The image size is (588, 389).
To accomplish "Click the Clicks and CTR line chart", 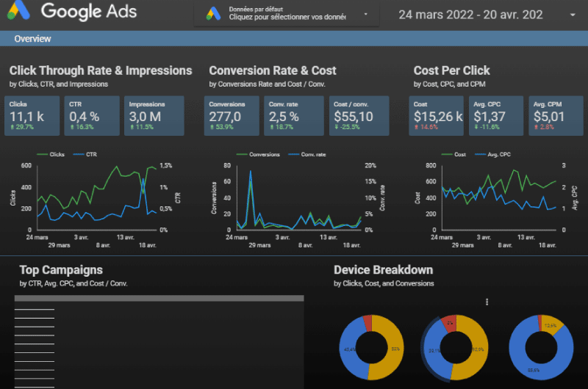I will [97, 200].
